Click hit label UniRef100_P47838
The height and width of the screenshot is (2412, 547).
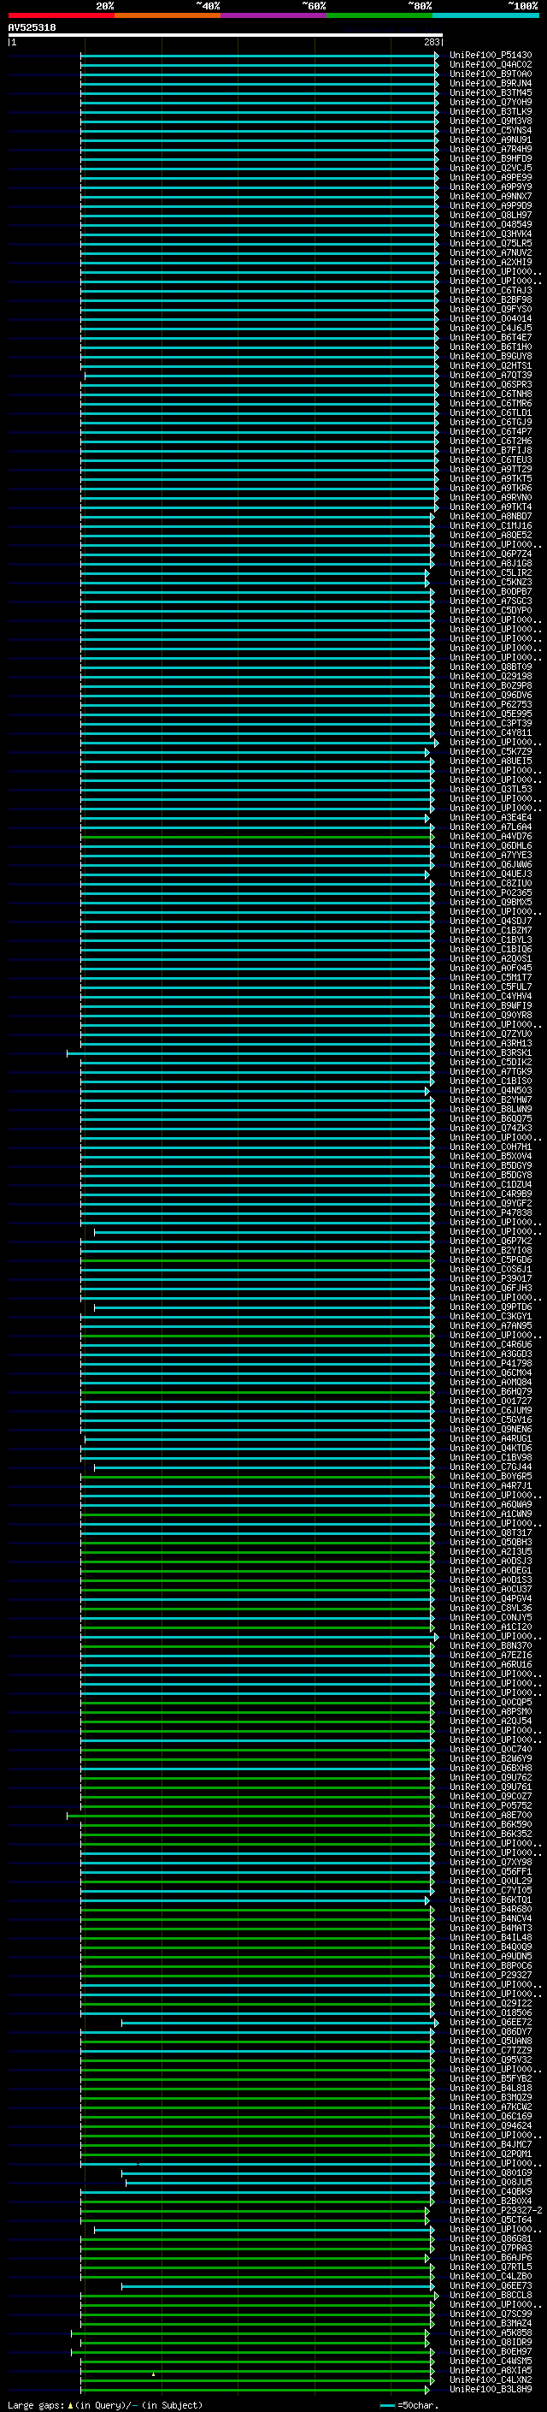[x=490, y=1212]
